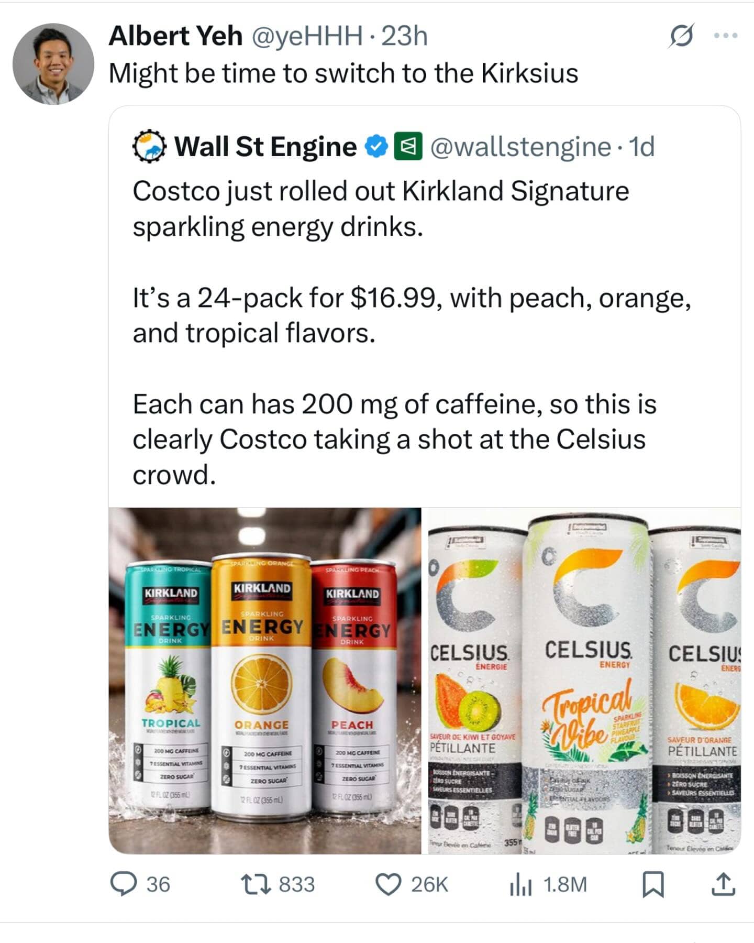Like the tweet with heart icon

389,884
